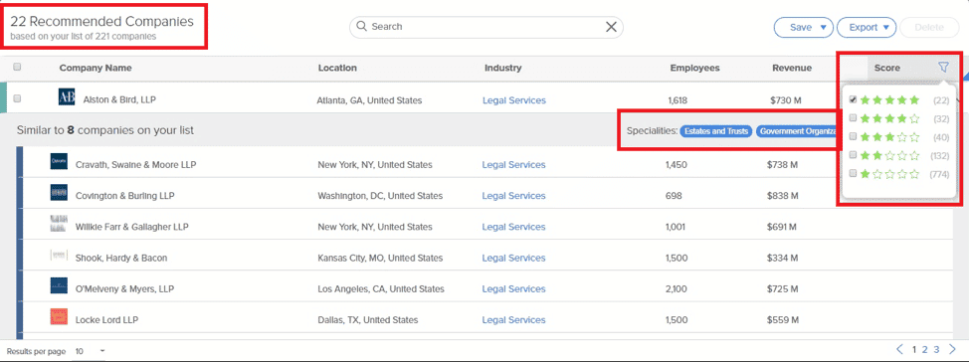Check the four-star score filter

click(853, 118)
